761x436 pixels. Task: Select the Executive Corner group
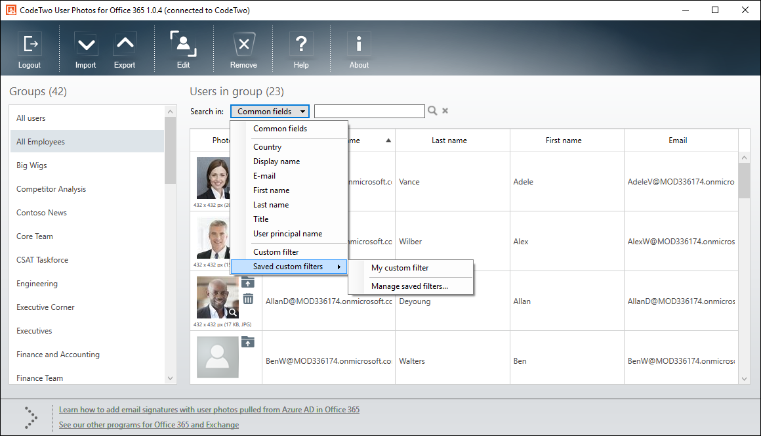point(87,307)
